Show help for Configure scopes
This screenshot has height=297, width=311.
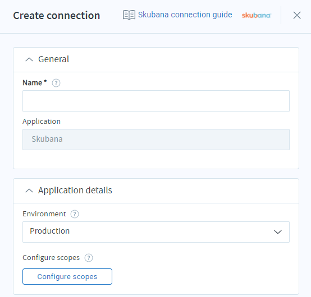89,258
